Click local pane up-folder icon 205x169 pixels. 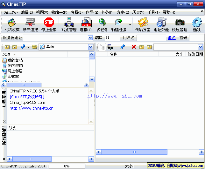pyautogui.click(x=7, y=47)
